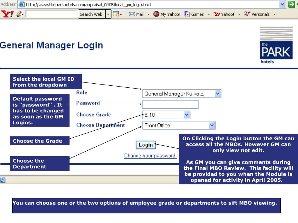Click the status bar page icon

3,179
